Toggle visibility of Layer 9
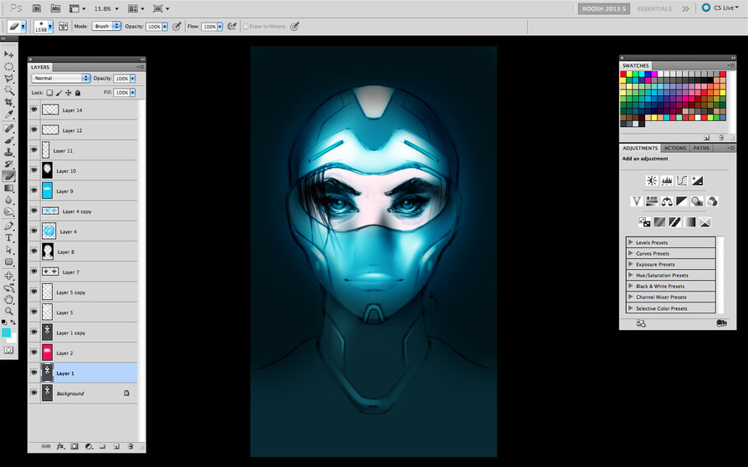 [x=33, y=190]
